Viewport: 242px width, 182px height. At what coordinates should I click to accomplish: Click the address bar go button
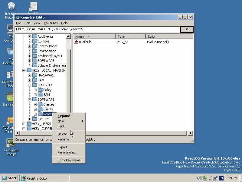point(187,29)
